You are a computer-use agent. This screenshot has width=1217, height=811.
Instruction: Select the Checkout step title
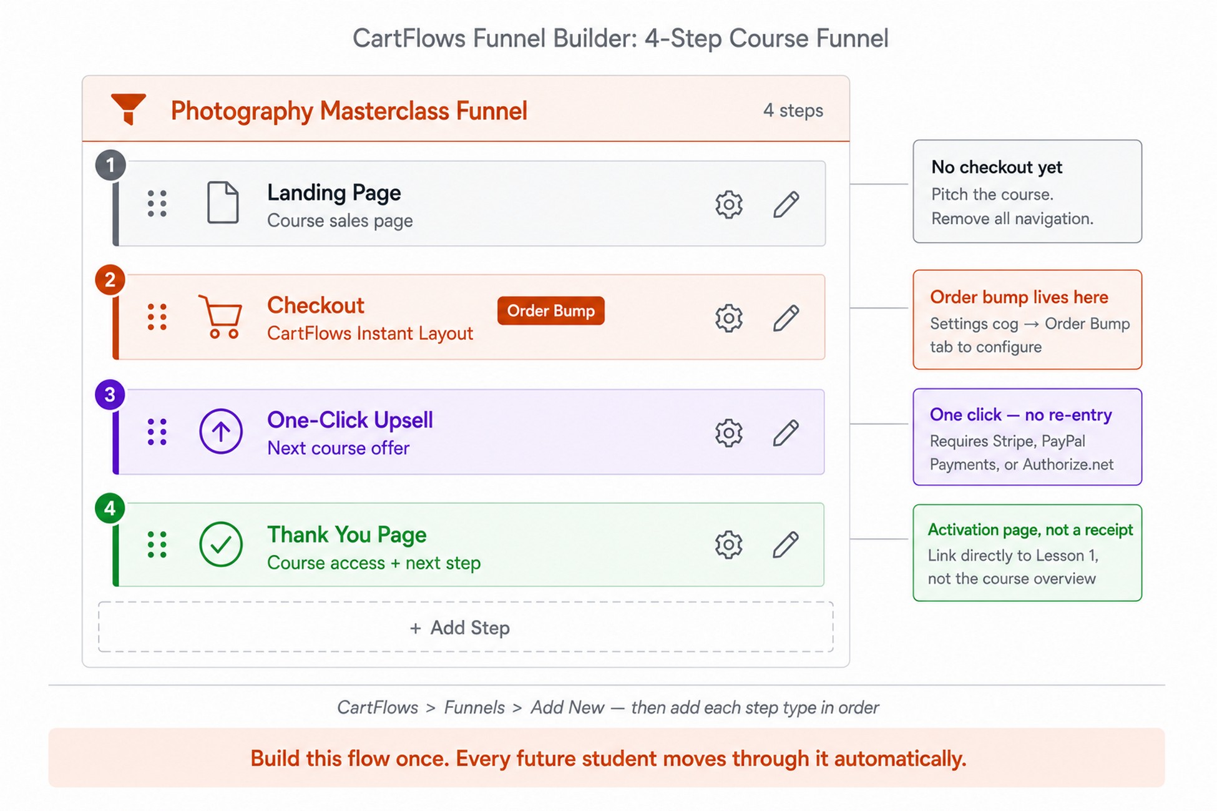(315, 305)
